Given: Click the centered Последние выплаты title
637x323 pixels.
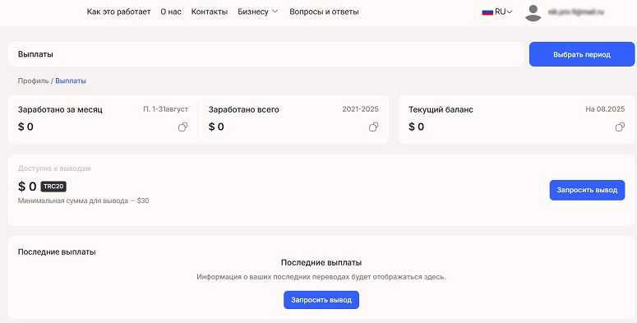Looking at the screenshot, I should [321, 262].
